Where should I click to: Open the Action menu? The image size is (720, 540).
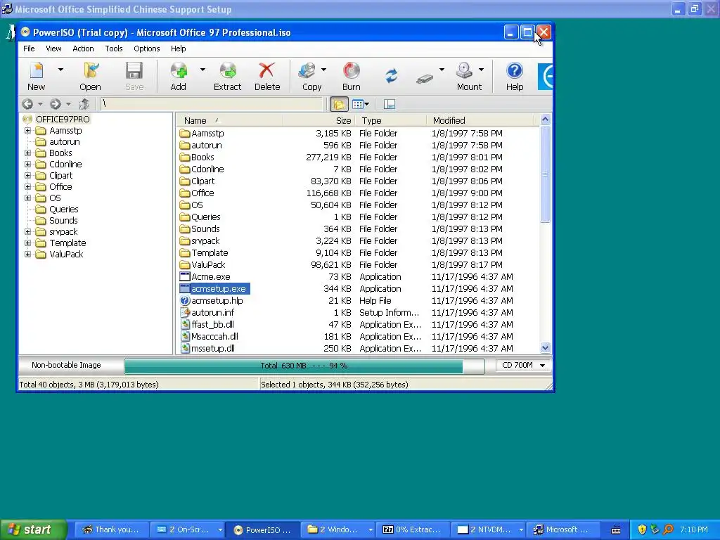point(83,49)
